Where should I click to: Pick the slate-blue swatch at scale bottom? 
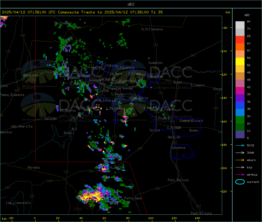[x=240, y=134]
